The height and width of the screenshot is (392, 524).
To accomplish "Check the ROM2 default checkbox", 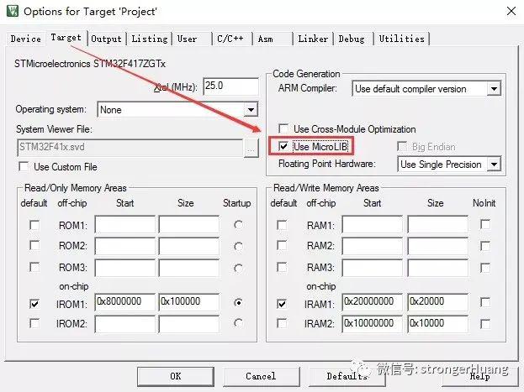I will coord(34,246).
